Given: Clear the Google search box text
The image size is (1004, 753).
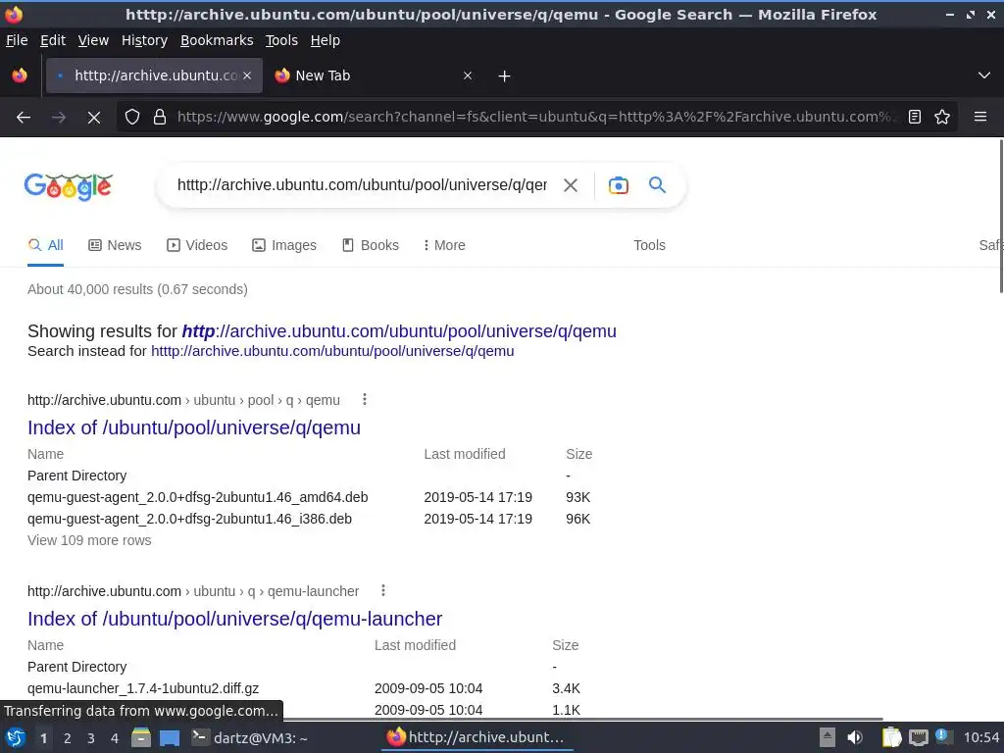Looking at the screenshot, I should coord(570,185).
